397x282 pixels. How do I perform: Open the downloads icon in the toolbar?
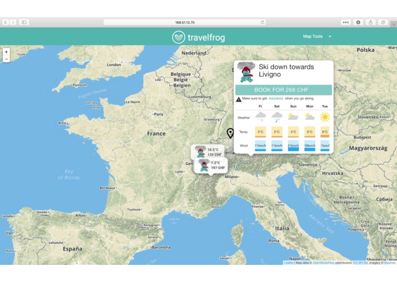(358, 22)
